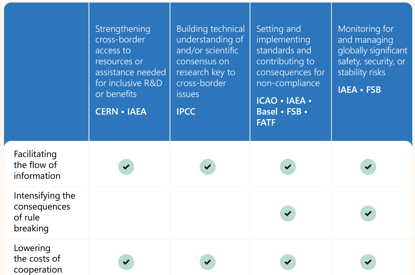Click 'Setting and implementing standards' header text
The height and width of the screenshot is (275, 415).
[291, 56]
